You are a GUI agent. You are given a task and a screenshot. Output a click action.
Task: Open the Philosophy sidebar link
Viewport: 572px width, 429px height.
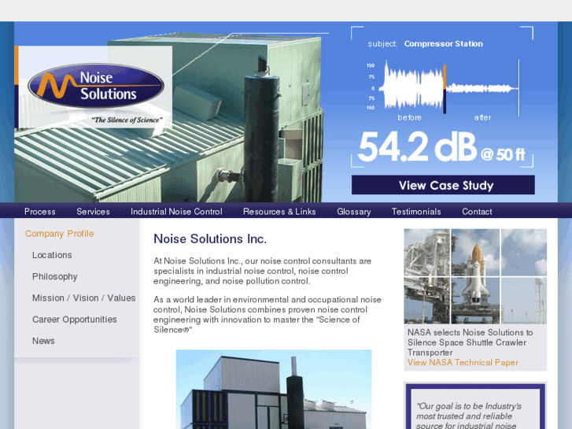point(55,277)
